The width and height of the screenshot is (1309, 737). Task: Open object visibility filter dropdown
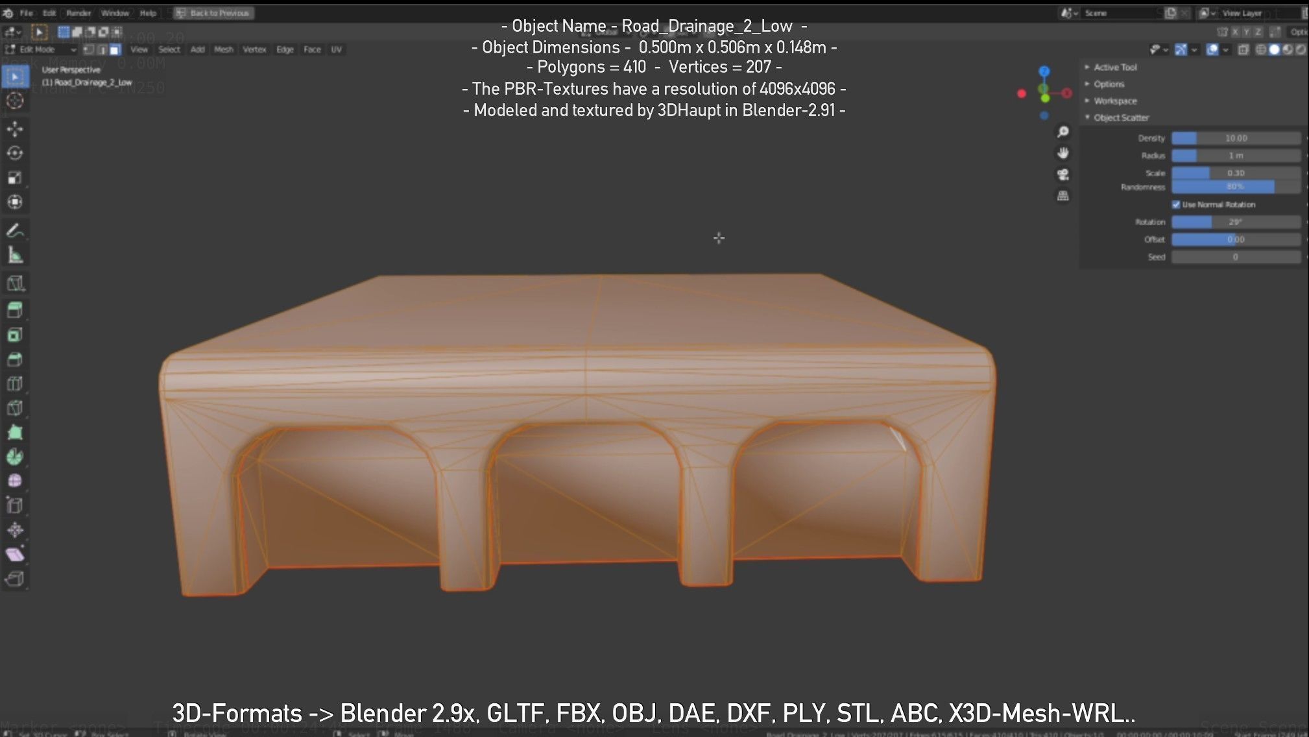point(1159,49)
